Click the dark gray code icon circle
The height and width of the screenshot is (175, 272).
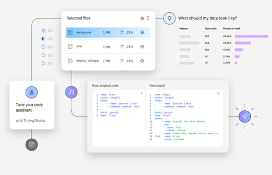tap(31, 145)
